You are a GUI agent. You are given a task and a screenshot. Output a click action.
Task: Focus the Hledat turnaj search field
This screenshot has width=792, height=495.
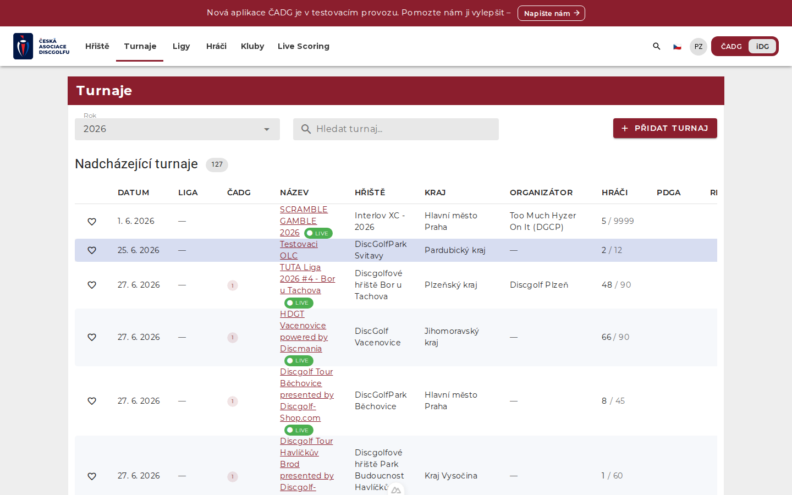[396, 129]
